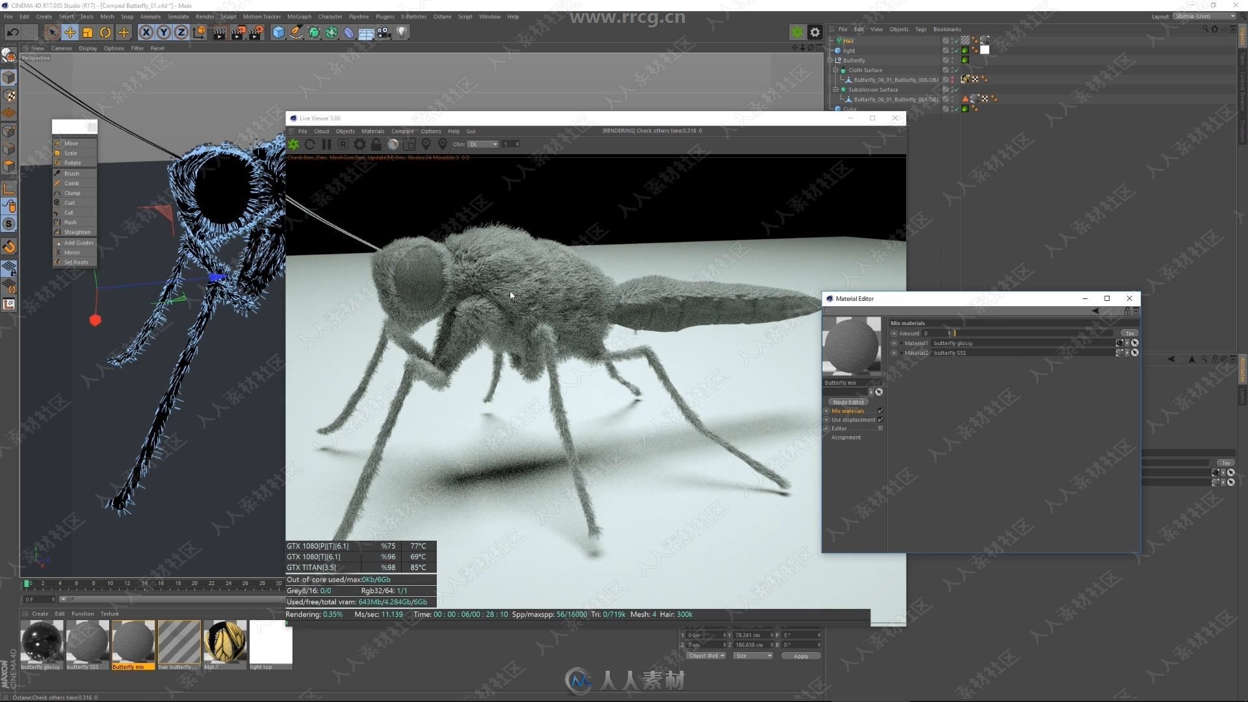The width and height of the screenshot is (1248, 702).
Task: Collapse Subdivision Surface in object tree
Action: [x=835, y=90]
